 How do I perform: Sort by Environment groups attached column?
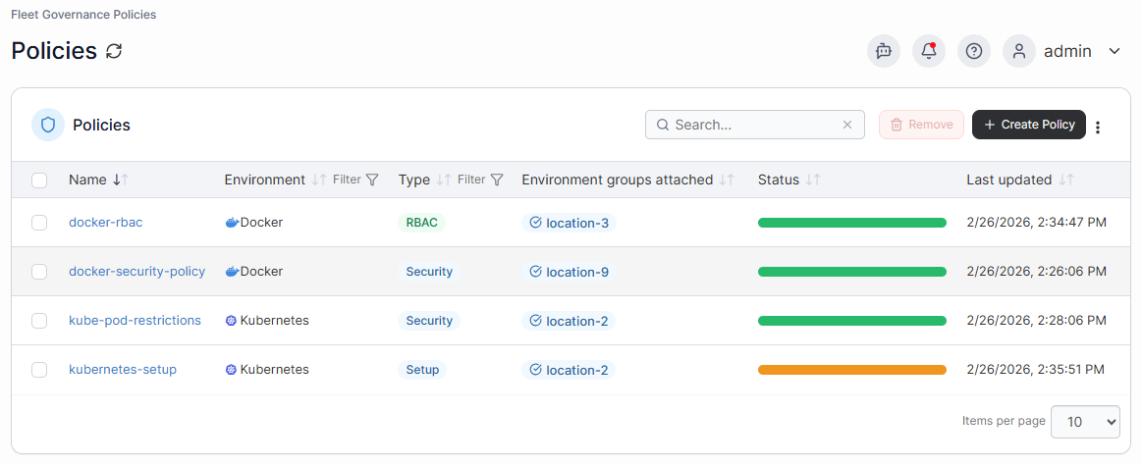coord(727,180)
